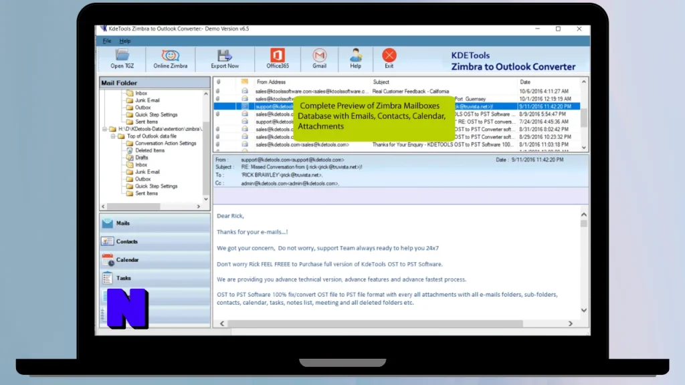Start Export Now from the toolbar
Screen dimensions: 685x385
coord(225,59)
